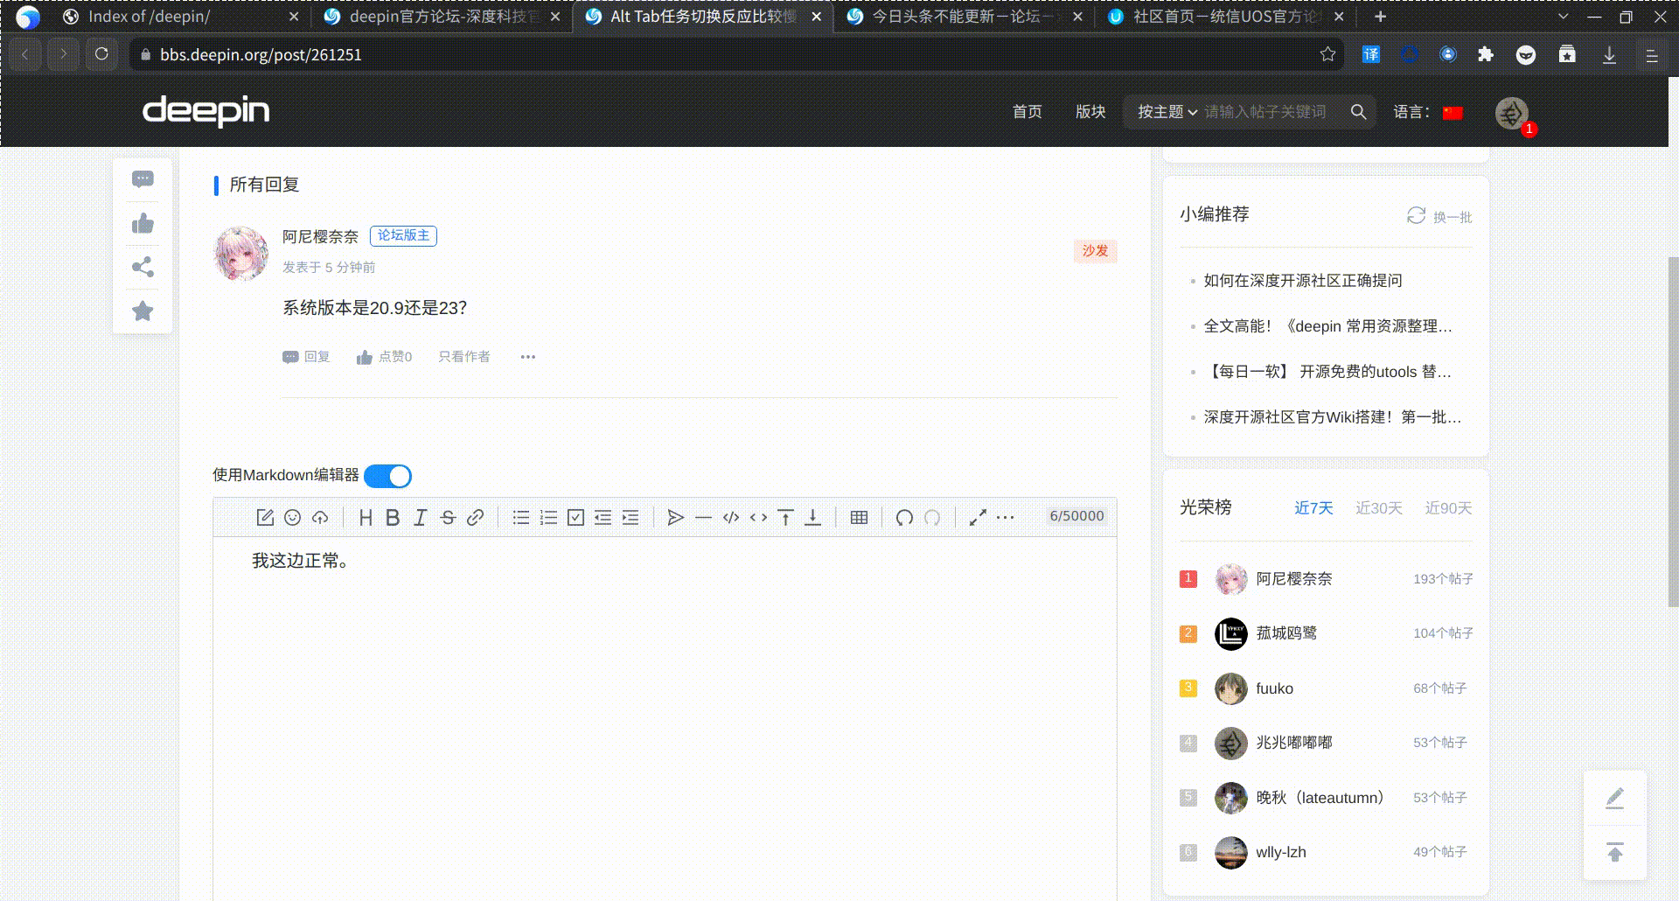Image resolution: width=1679 pixels, height=901 pixels.
Task: Open the 如何在深度开源社区正确提问 article
Action: pyautogui.click(x=1302, y=280)
